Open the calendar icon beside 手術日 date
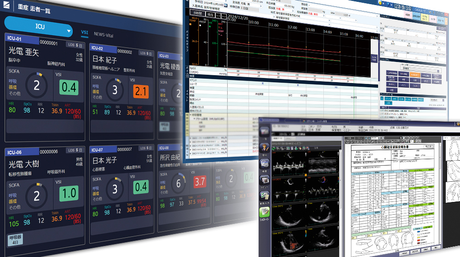The image size is (460, 257). (x=225, y=5)
